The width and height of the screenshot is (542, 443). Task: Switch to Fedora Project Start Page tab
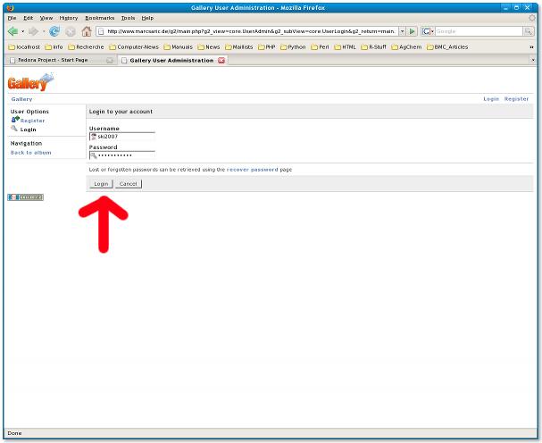(58, 60)
